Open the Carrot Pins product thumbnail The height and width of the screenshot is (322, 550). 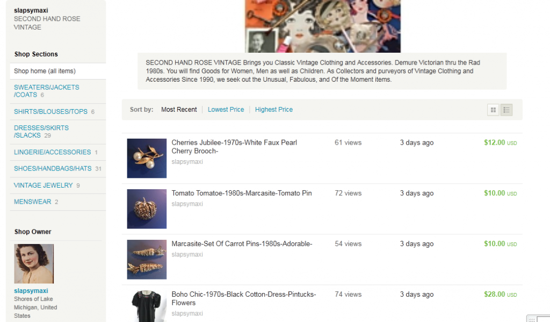[147, 259]
